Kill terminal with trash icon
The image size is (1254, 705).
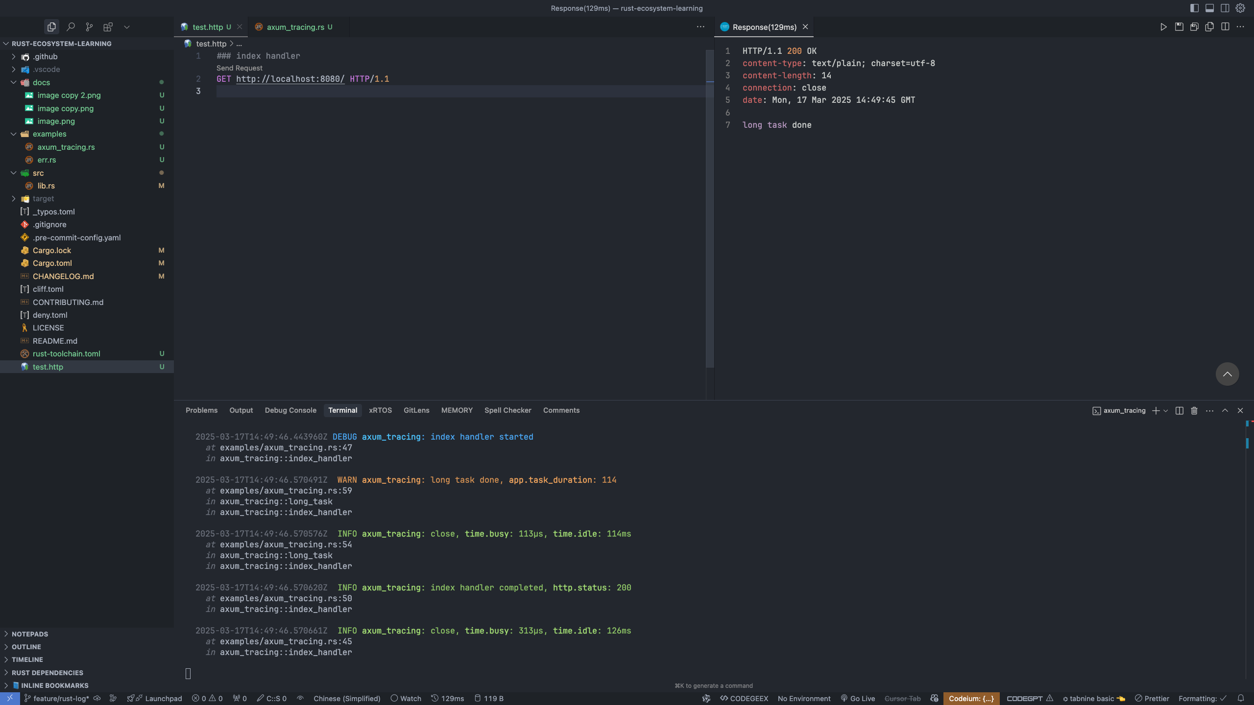pyautogui.click(x=1194, y=411)
